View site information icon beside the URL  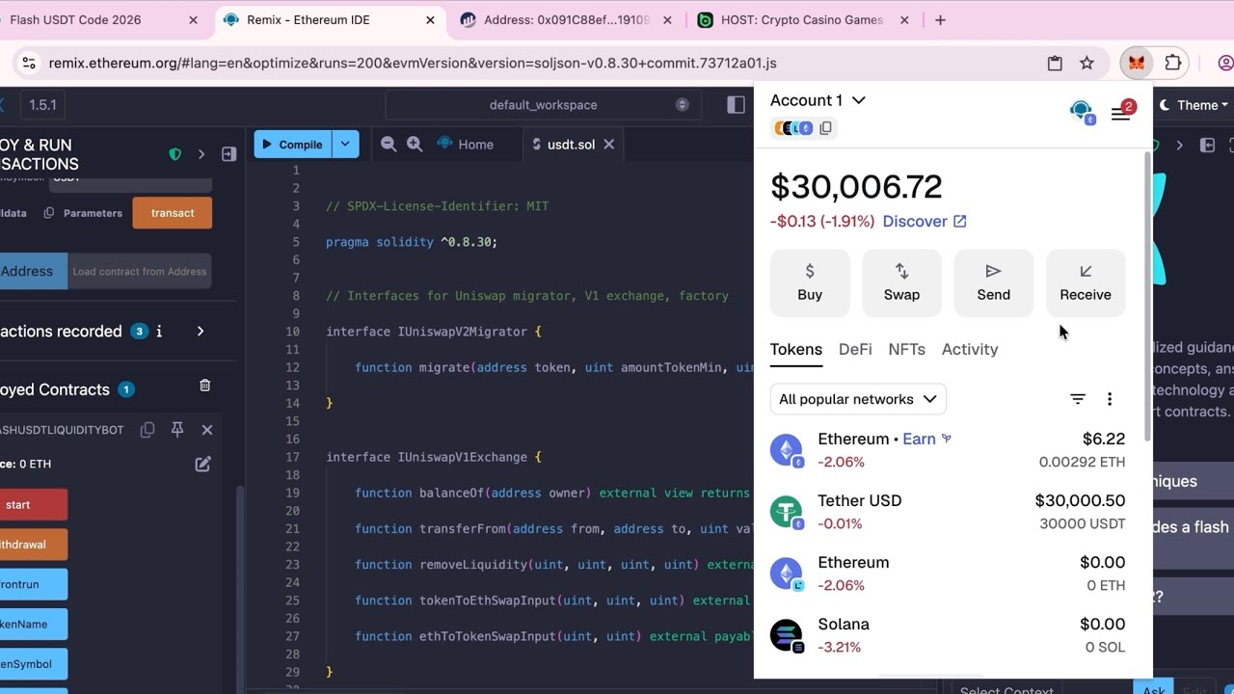pyautogui.click(x=29, y=63)
